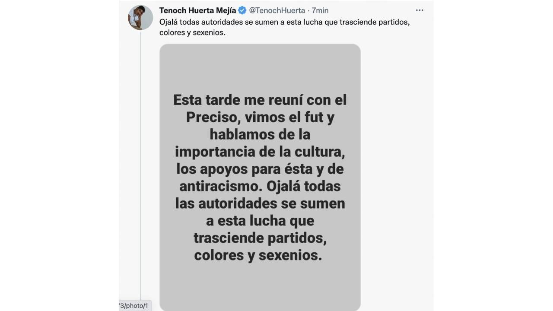Image resolution: width=553 pixels, height=311 pixels.
Task: Click the /photo/1 URL preview
Action: coord(134,305)
